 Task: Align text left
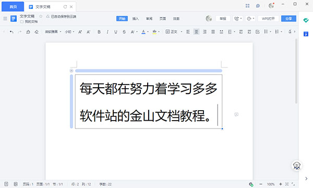click(x=188, y=32)
